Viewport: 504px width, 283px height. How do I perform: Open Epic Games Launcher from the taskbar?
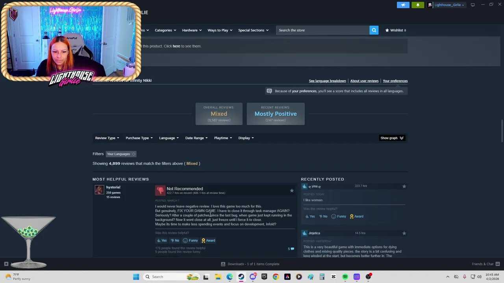[x=264, y=277]
